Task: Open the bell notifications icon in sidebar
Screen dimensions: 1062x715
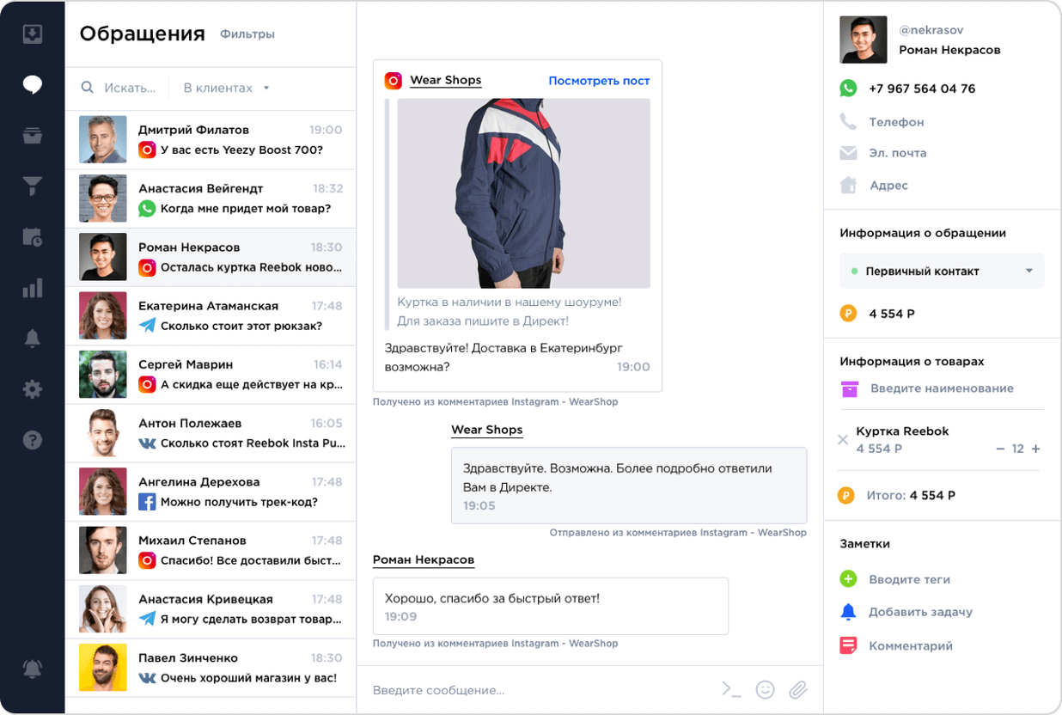Action: tap(33, 339)
